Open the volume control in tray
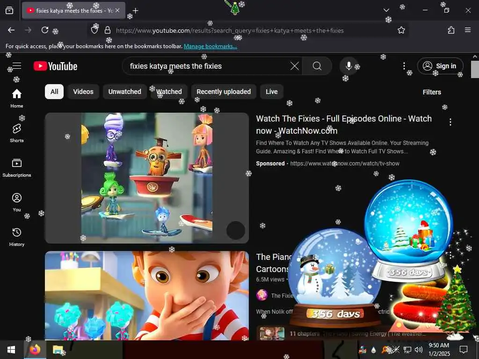This screenshot has height=359, width=479. 419,350
